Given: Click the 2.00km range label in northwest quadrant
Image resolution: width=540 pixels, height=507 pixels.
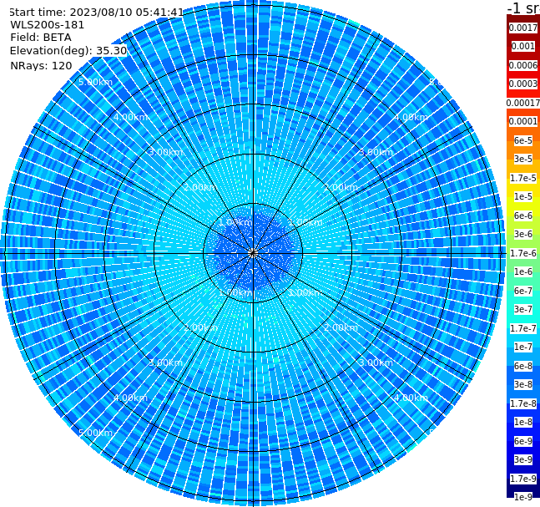Looking at the screenshot, I should click(x=200, y=187).
